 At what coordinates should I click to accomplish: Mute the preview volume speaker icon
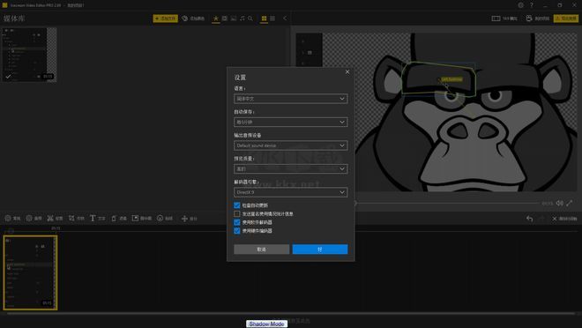560,203
